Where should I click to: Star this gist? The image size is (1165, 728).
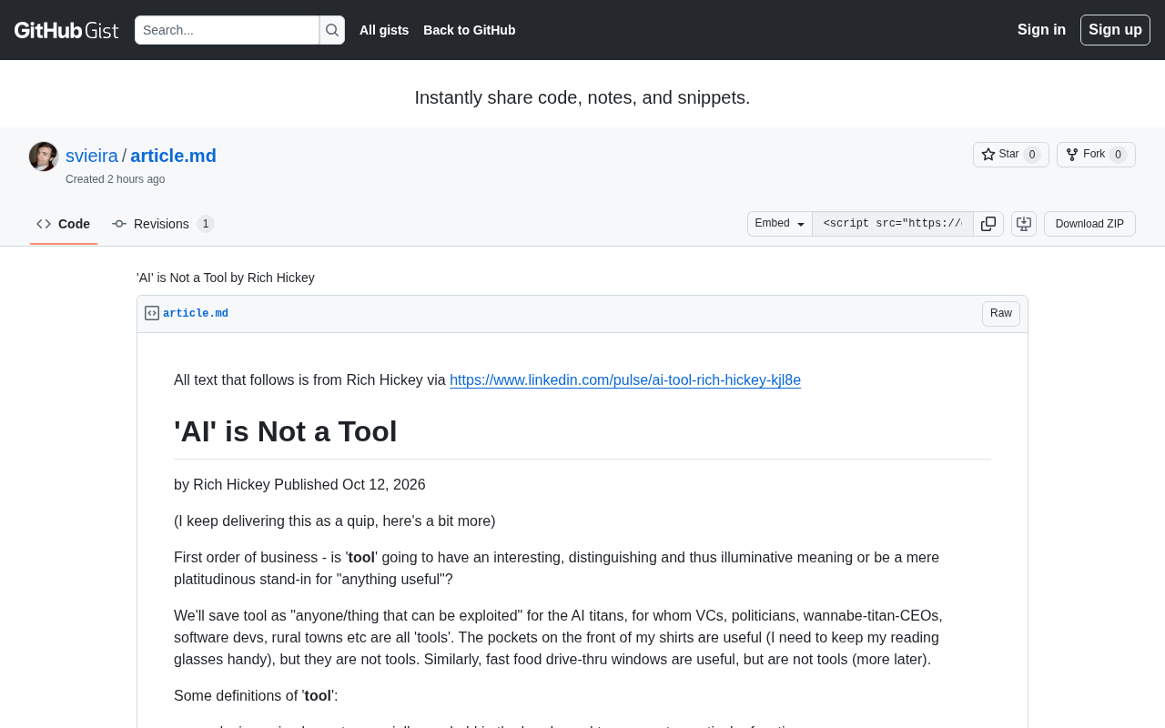[x=1011, y=155]
